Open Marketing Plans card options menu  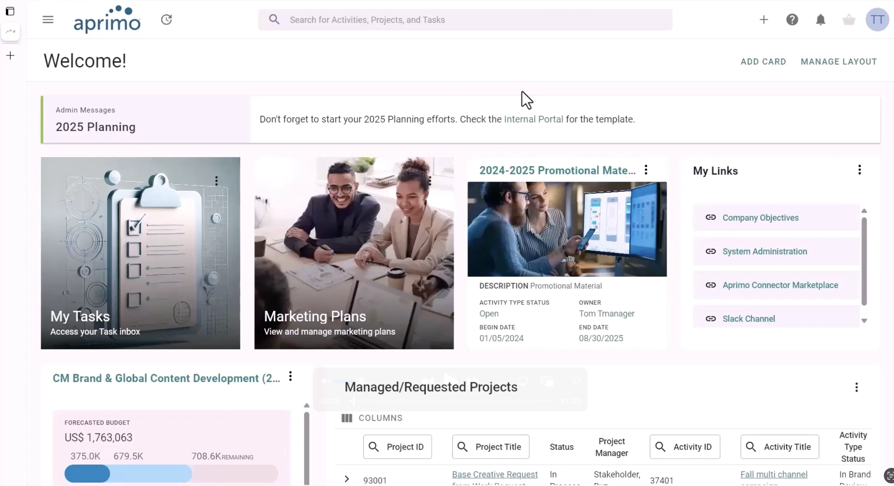coord(430,180)
